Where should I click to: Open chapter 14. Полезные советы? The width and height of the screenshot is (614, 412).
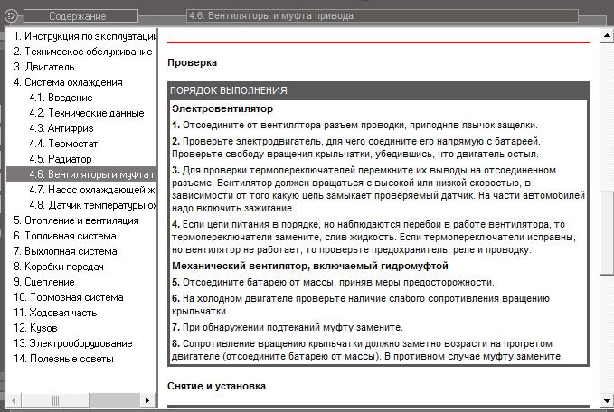pos(63,359)
